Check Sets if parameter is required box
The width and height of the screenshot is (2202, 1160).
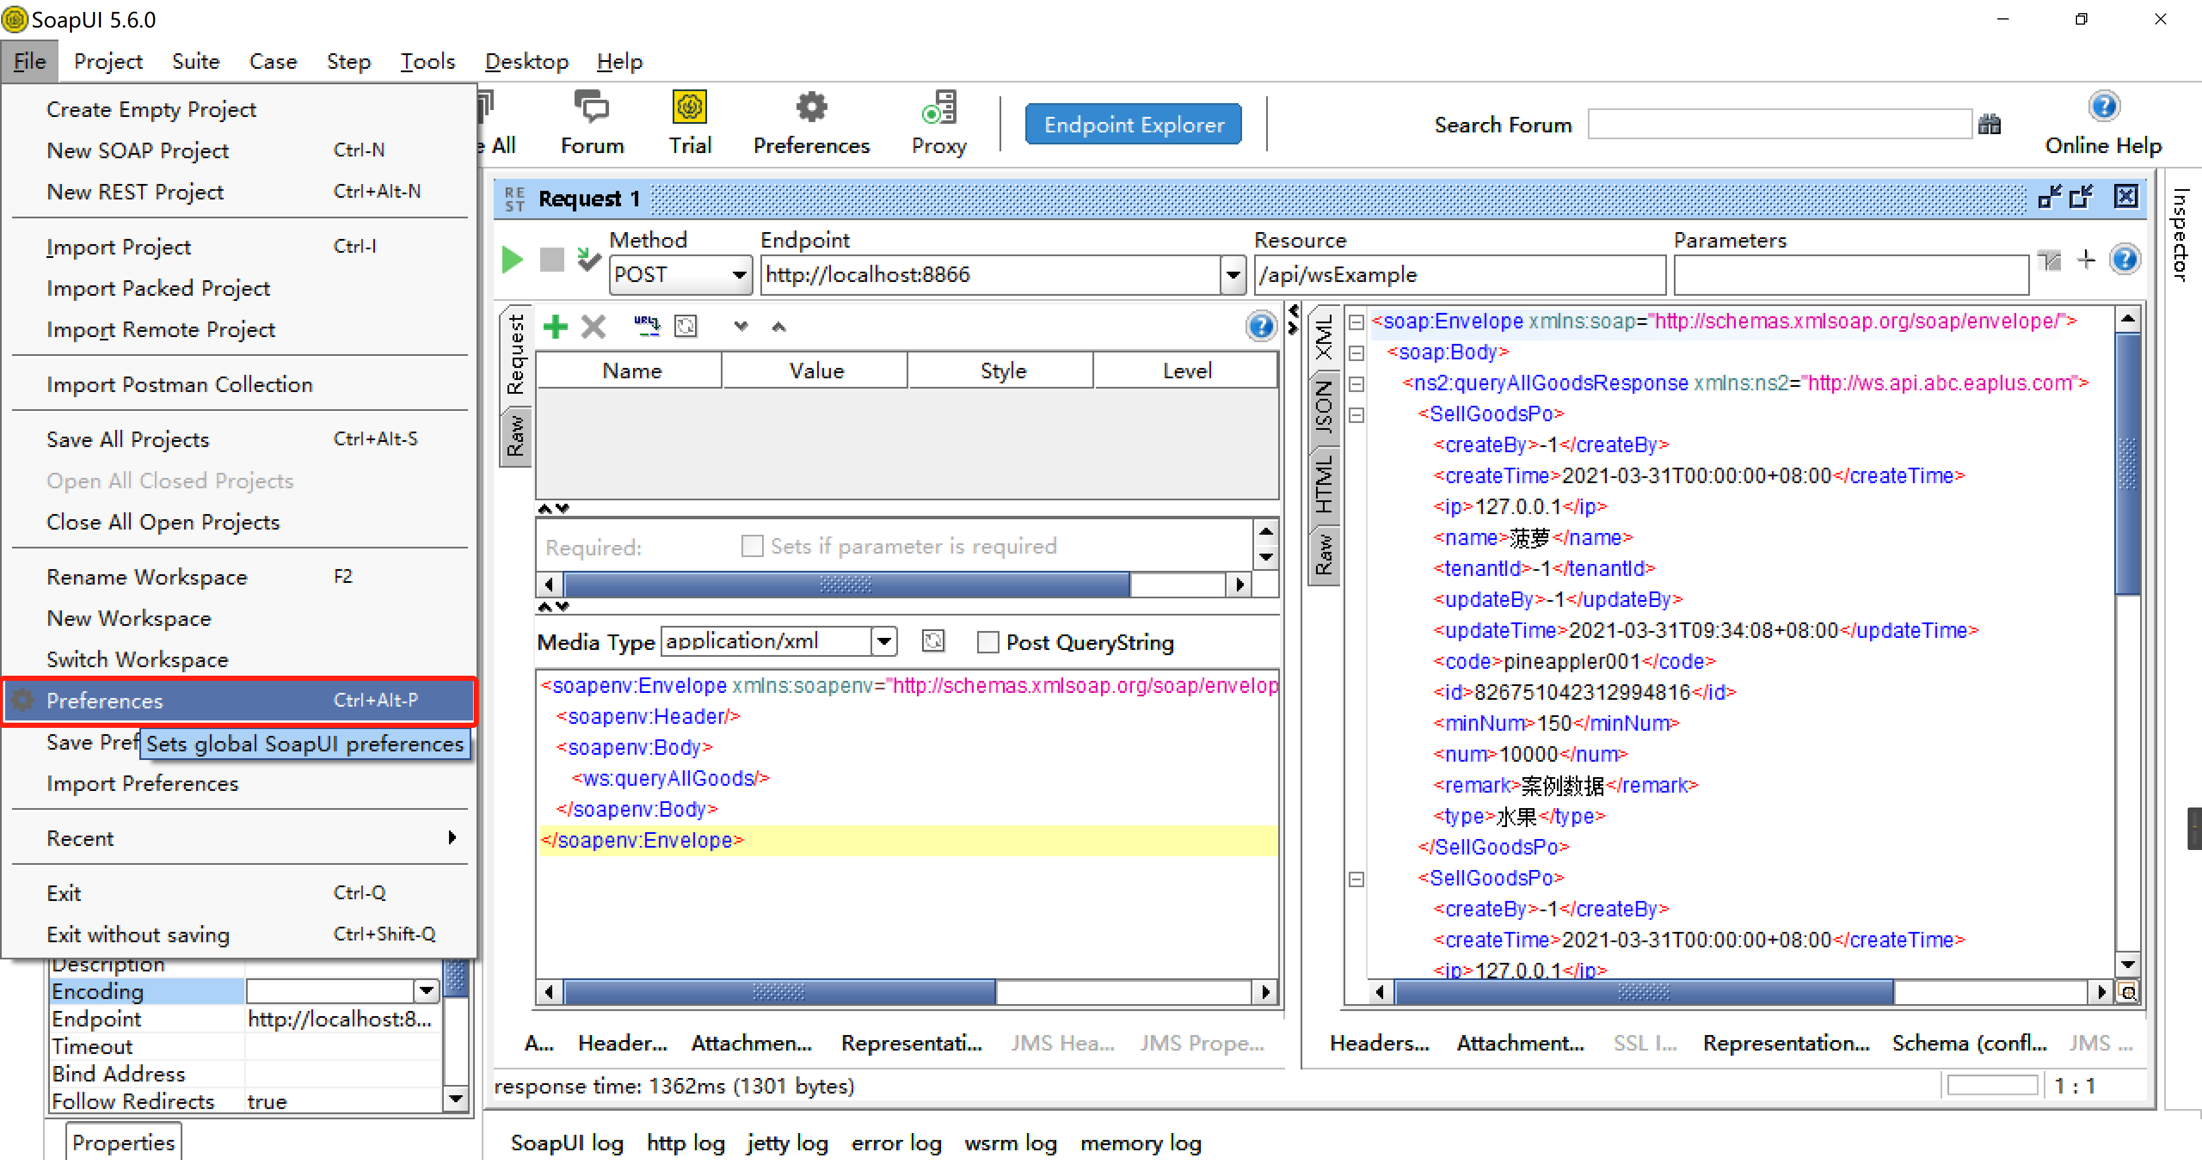point(751,546)
